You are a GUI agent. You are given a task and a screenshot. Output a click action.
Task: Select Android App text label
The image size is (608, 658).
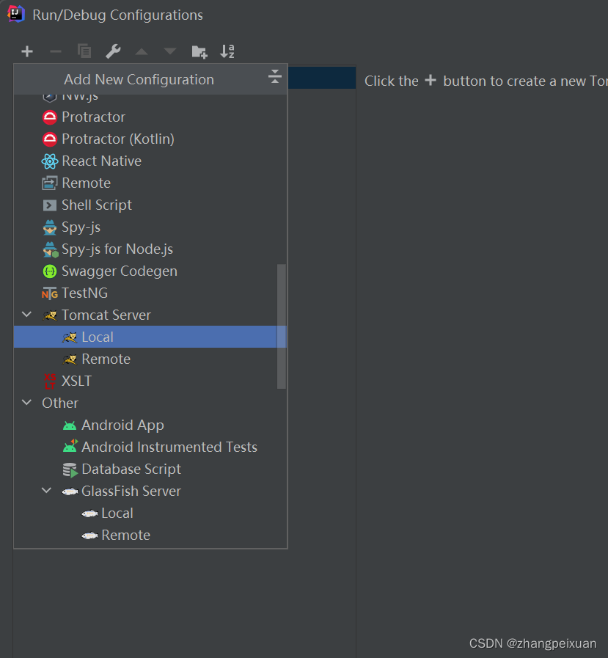coord(122,425)
